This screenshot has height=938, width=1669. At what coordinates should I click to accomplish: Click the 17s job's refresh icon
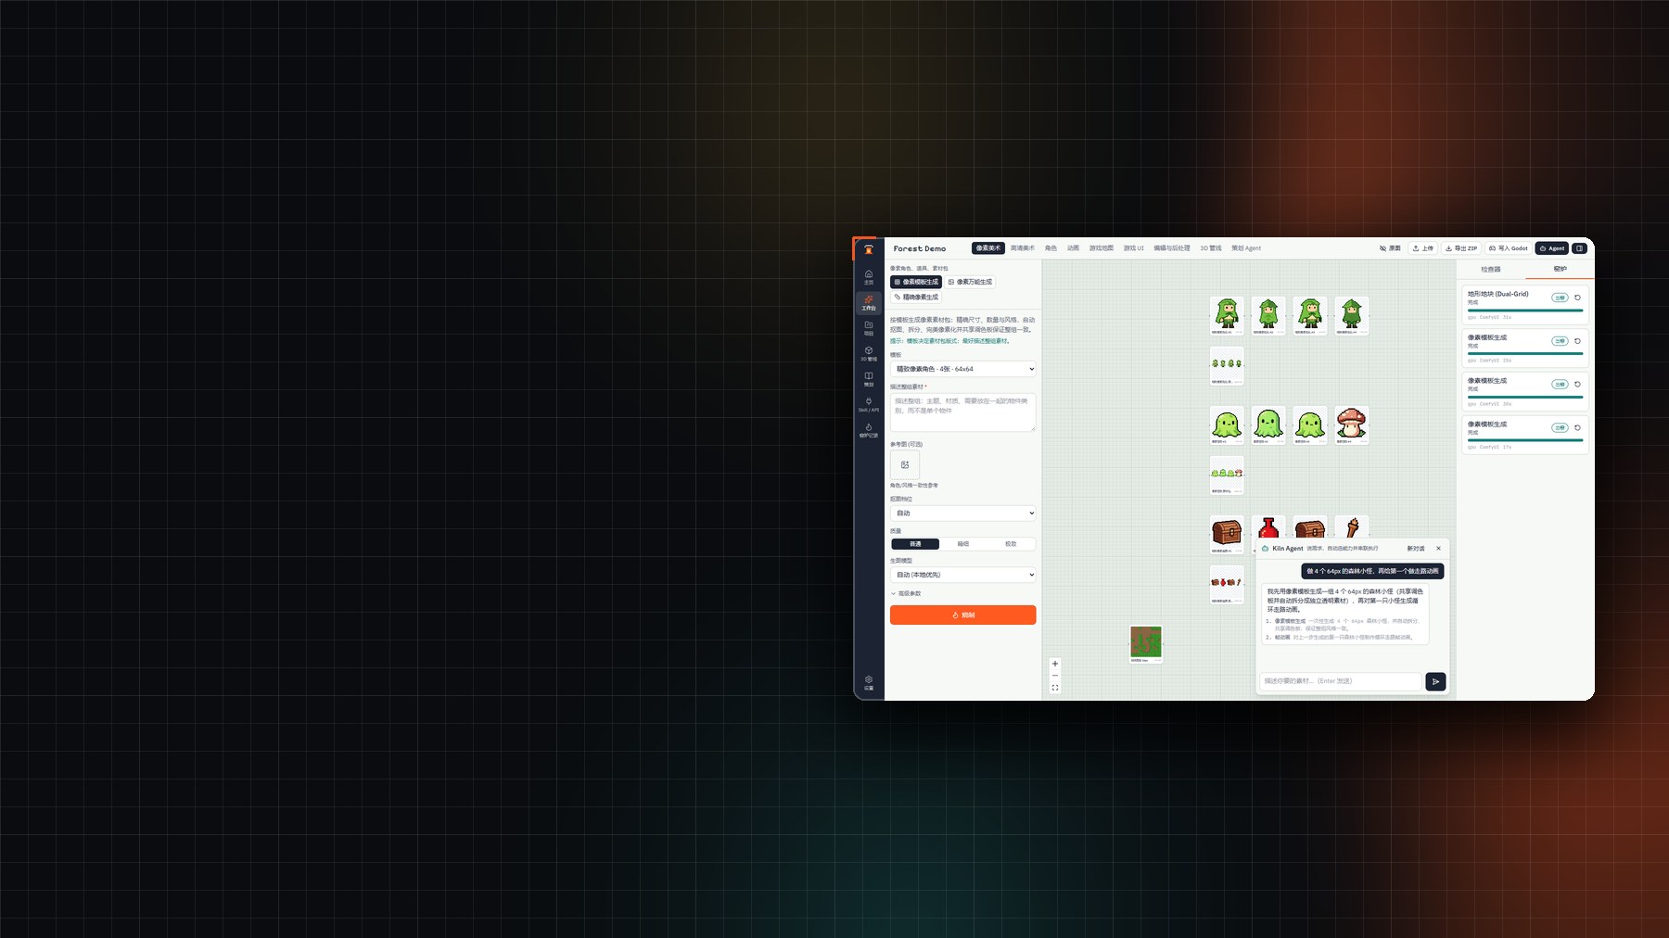[1577, 427]
